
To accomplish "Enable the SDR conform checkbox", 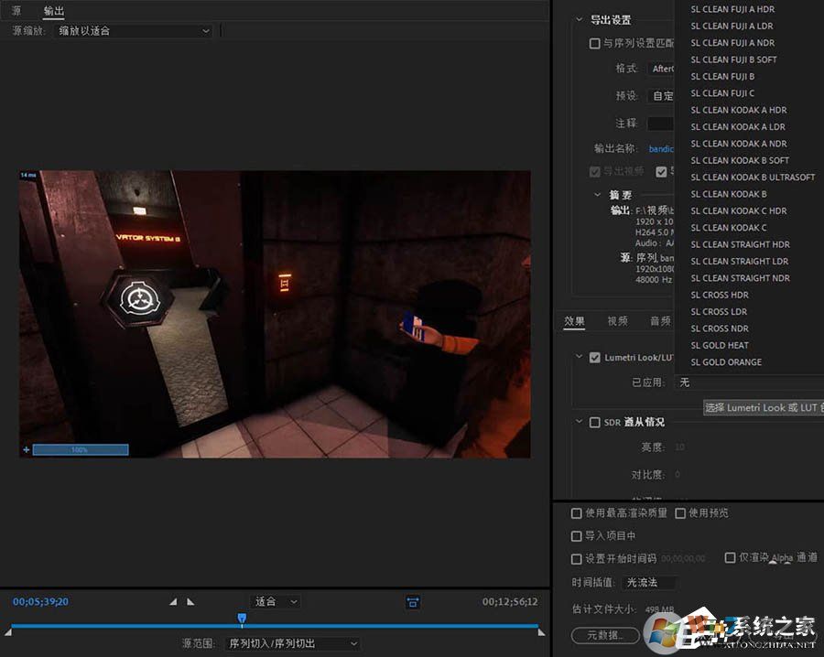I will tap(595, 422).
